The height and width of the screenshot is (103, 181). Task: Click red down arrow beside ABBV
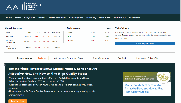(69, 41)
